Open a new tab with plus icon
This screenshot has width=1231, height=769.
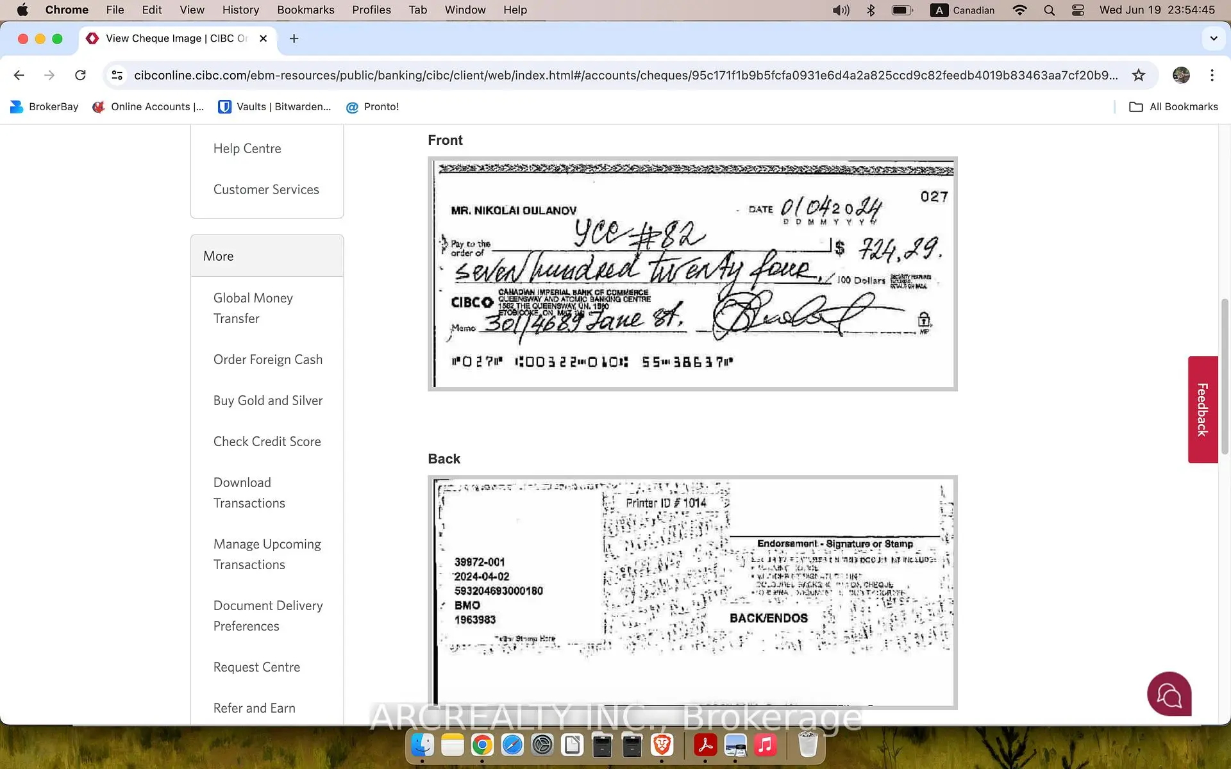coord(294,38)
